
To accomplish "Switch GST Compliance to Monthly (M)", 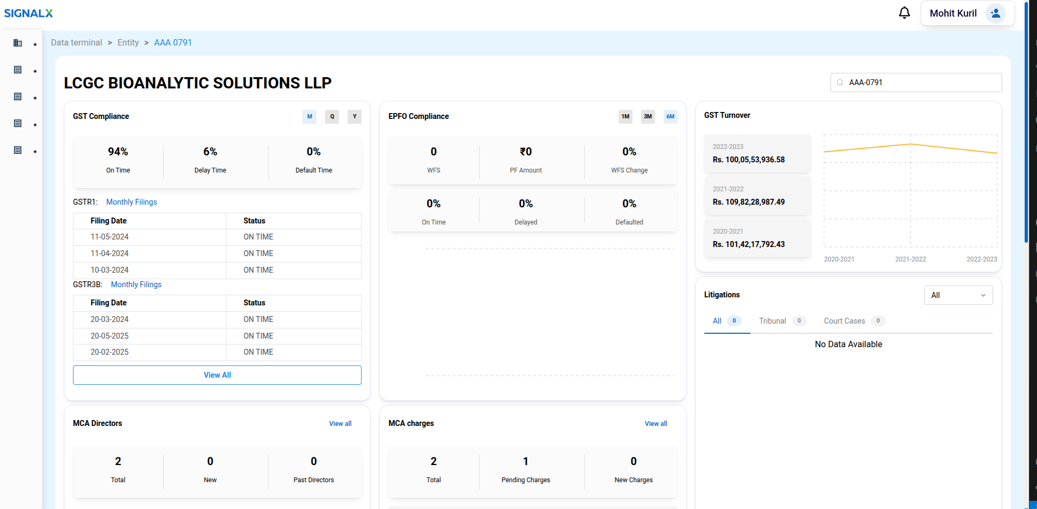I will [310, 117].
